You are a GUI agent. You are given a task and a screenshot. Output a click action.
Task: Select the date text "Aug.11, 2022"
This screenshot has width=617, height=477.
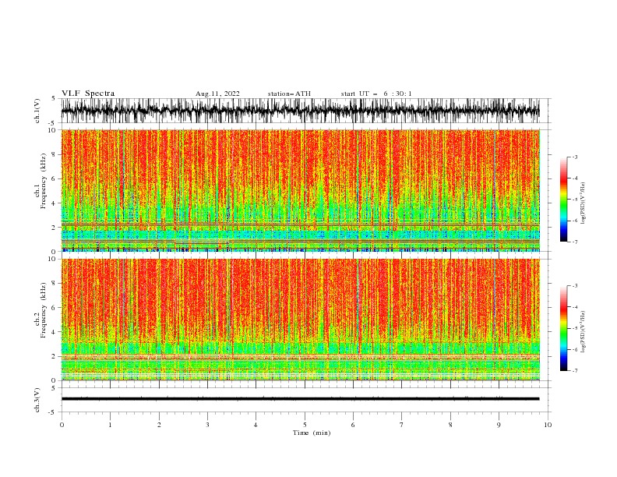click(217, 94)
